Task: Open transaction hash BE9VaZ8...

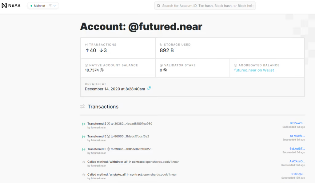Action: [297, 123]
